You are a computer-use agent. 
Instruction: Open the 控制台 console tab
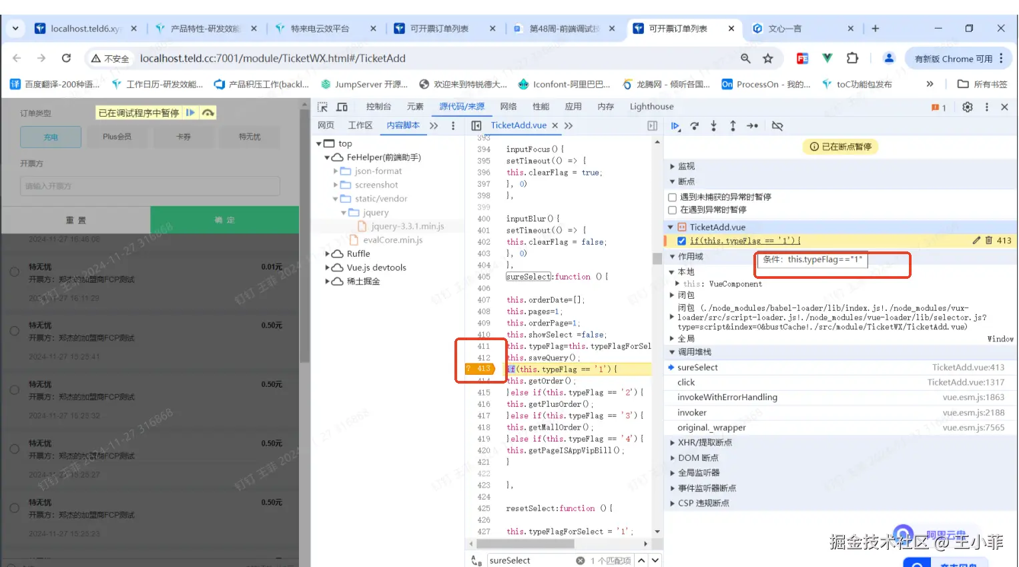tap(378, 107)
